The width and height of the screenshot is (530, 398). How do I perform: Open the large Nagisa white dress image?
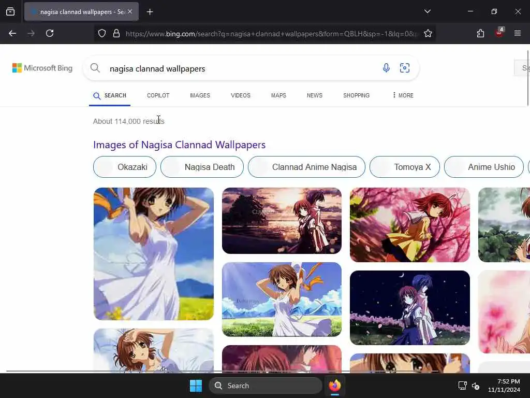pyautogui.click(x=153, y=254)
